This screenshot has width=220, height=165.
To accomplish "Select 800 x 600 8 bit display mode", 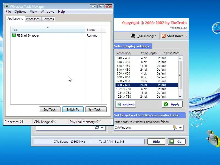I will point(147,77).
